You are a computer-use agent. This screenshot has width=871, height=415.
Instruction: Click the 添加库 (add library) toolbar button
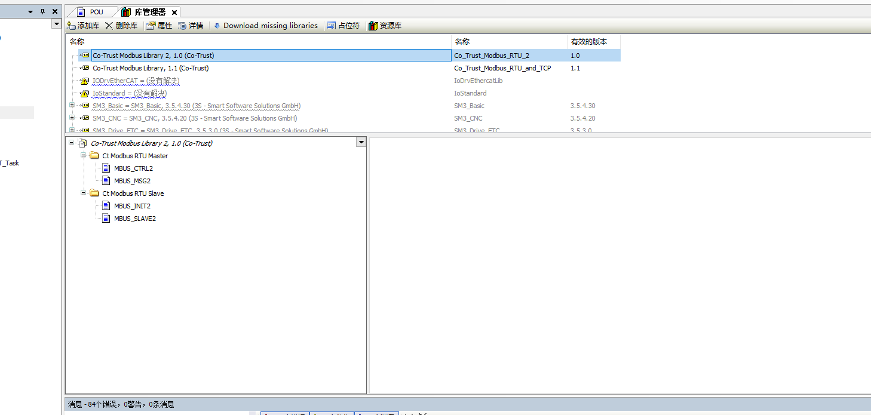(83, 26)
